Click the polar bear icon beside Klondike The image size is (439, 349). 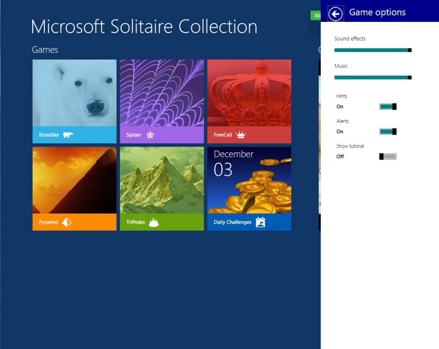68,135
